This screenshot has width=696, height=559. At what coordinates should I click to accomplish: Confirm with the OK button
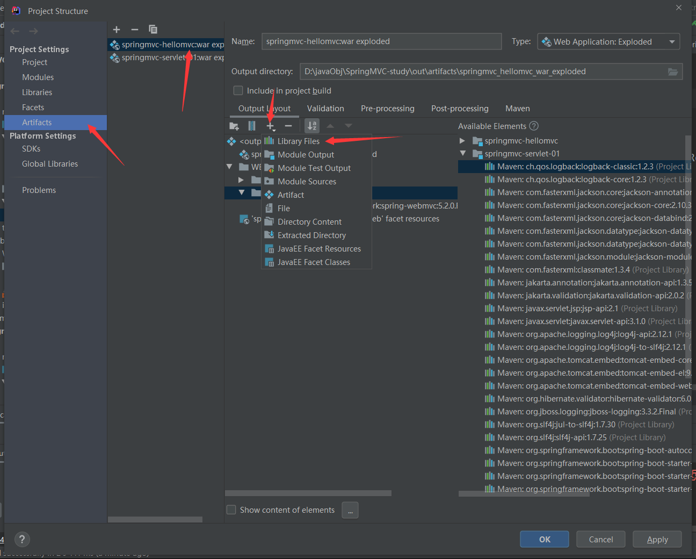pyautogui.click(x=545, y=539)
